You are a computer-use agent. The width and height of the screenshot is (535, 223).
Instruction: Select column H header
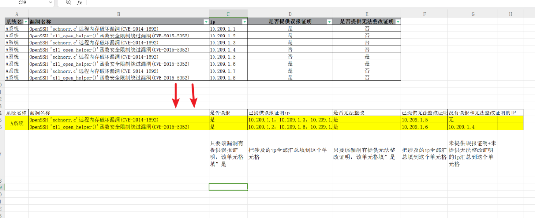click(x=510, y=14)
